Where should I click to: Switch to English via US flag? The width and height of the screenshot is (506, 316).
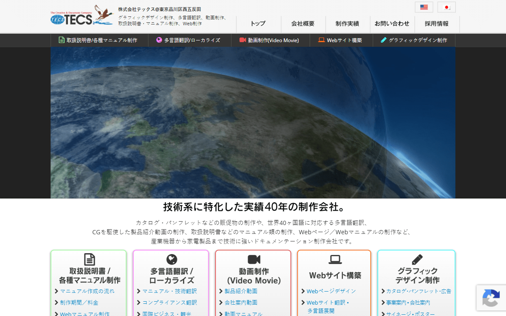click(424, 7)
